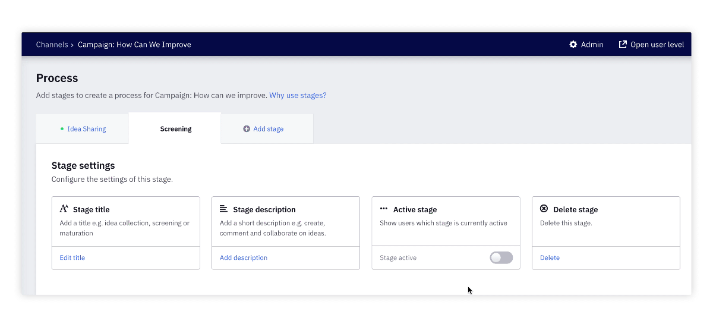Click the Process heading

coord(57,78)
